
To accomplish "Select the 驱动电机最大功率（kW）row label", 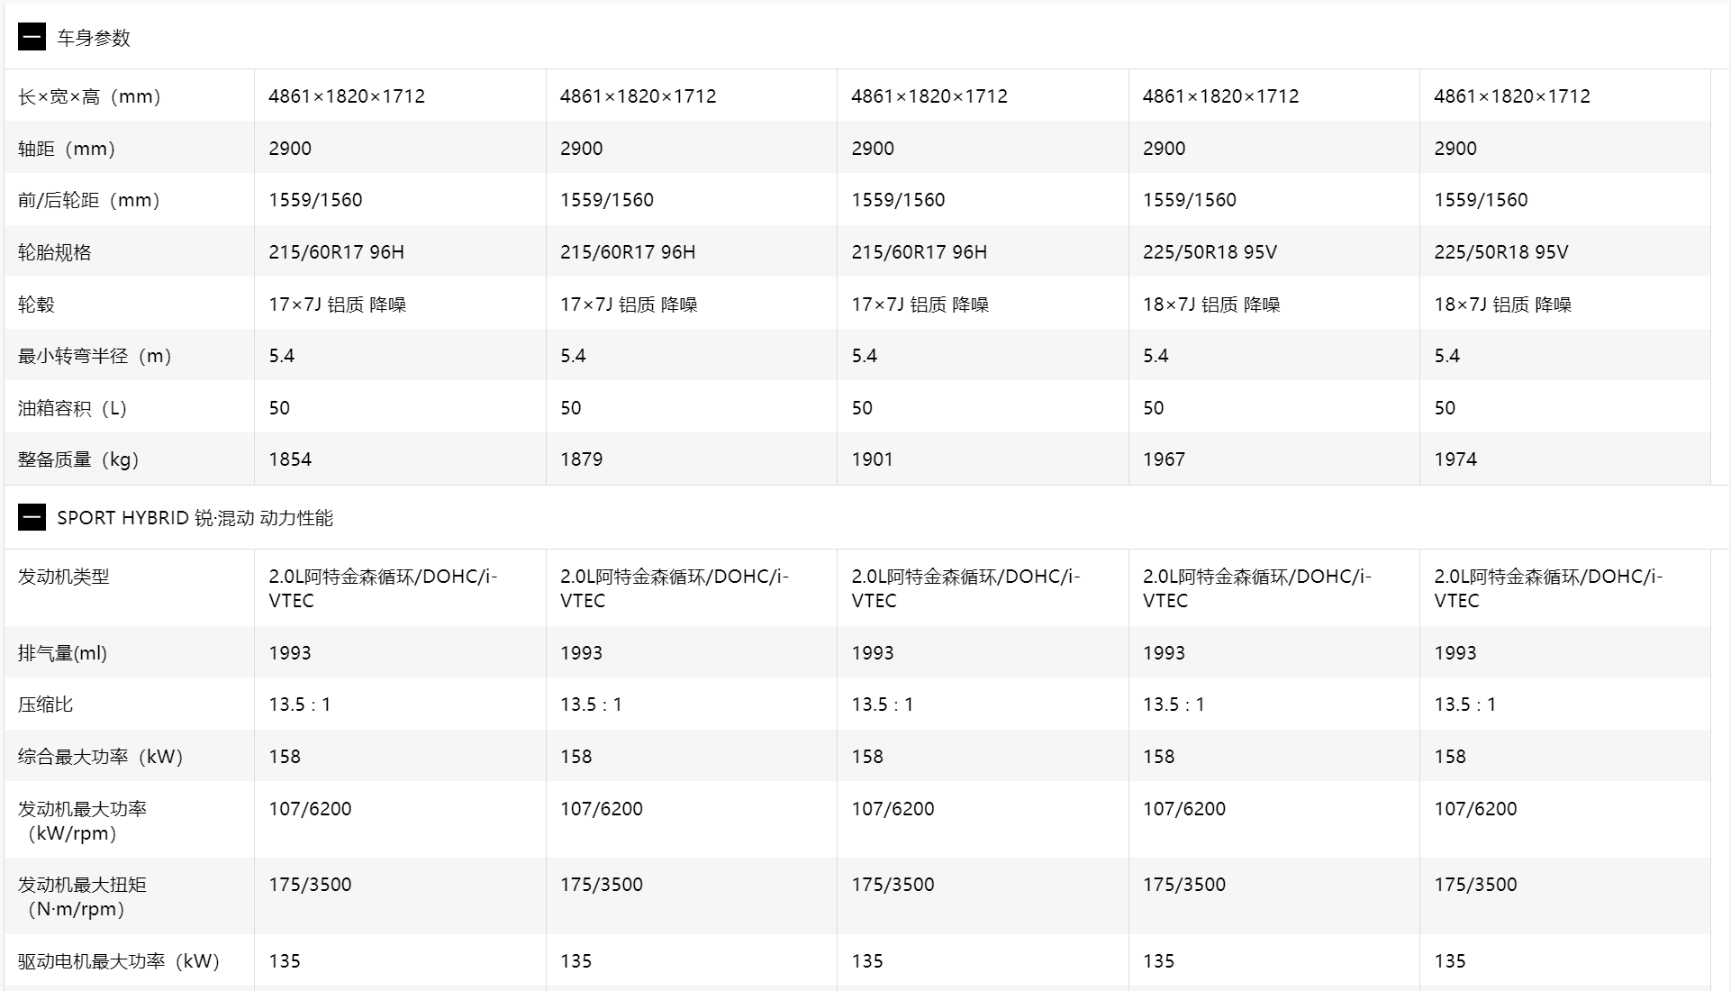I will (119, 961).
